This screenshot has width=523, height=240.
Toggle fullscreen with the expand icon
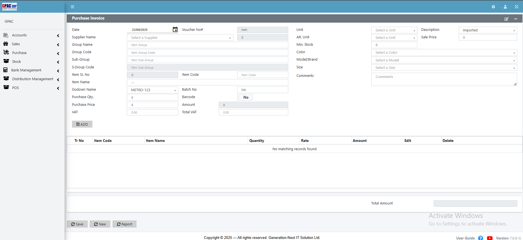[x=516, y=7]
